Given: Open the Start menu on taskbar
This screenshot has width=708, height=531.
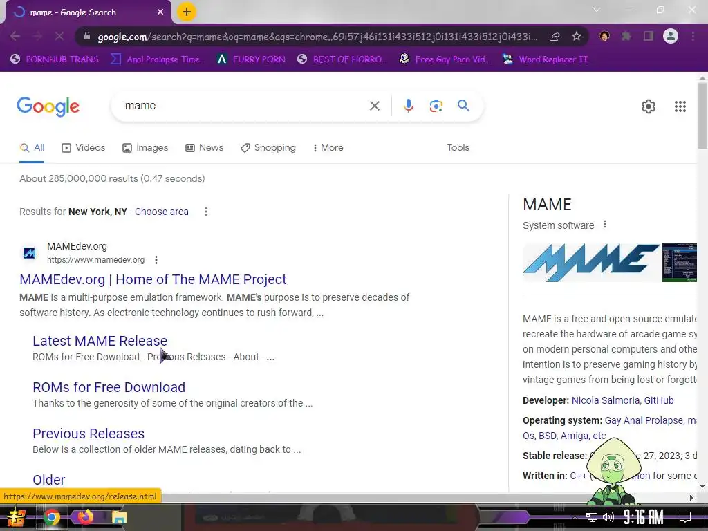Looking at the screenshot, I should coord(17,517).
